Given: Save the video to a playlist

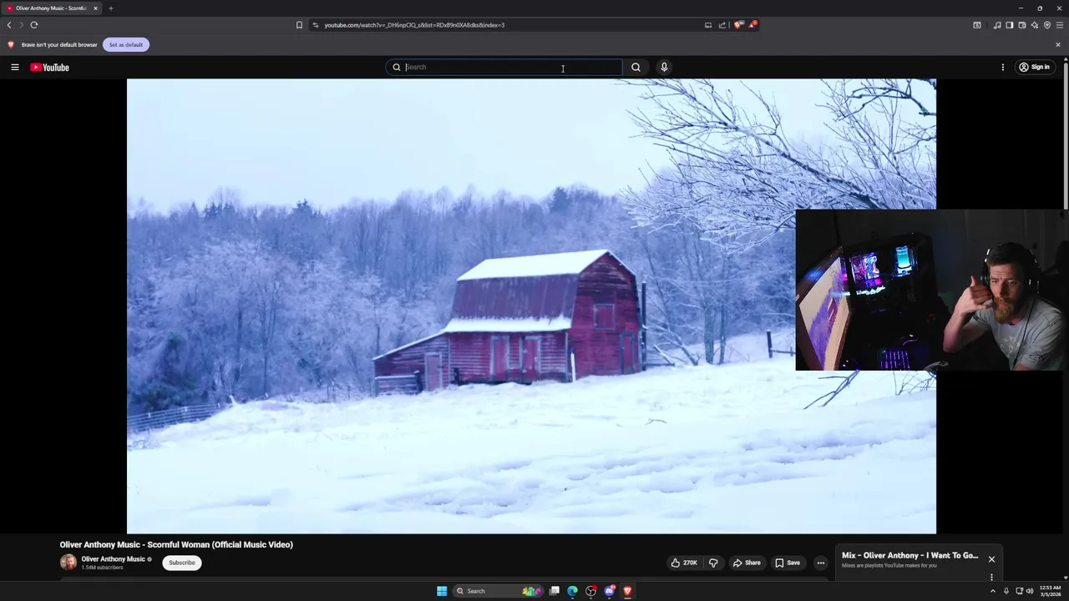Looking at the screenshot, I should click(x=788, y=563).
